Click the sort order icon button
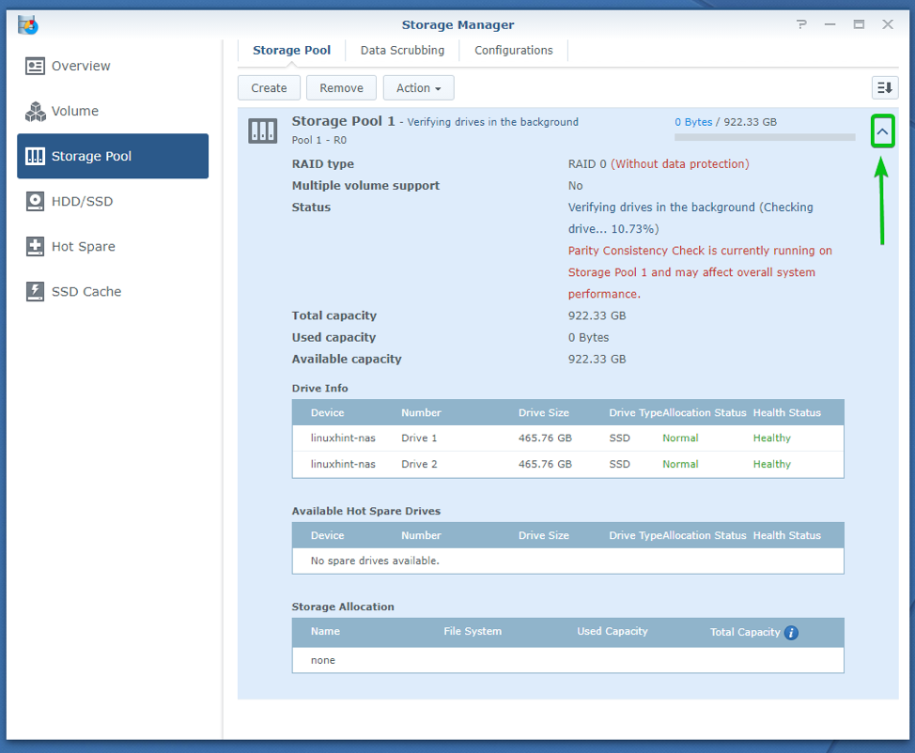Image resolution: width=915 pixels, height=753 pixels. click(x=883, y=87)
